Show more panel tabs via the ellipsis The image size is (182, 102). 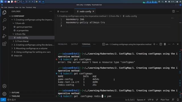pyautogui.click(x=94, y=44)
